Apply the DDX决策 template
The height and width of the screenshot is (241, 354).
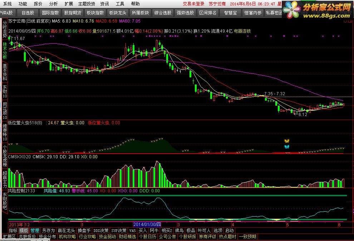pyautogui.click(x=101, y=231)
